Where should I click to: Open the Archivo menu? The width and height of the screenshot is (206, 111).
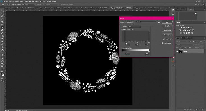[6, 1]
